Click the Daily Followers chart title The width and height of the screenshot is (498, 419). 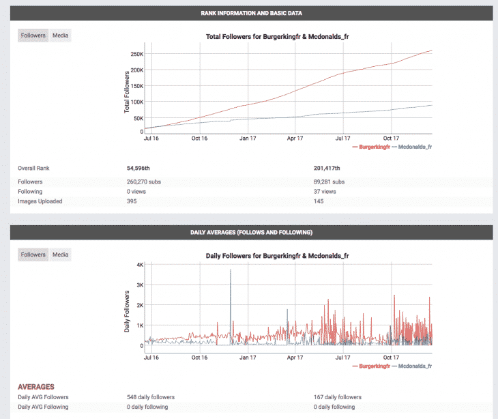(x=278, y=256)
